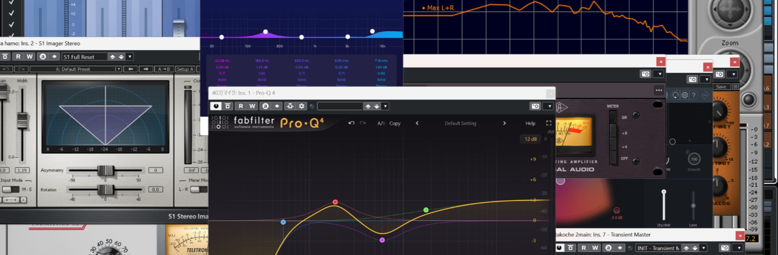Select the purple EQ band node in Pro-Q 4

coord(382,240)
